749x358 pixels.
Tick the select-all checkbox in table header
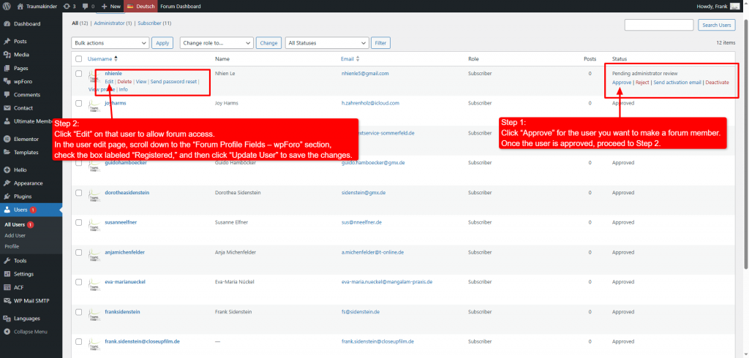[79, 58]
